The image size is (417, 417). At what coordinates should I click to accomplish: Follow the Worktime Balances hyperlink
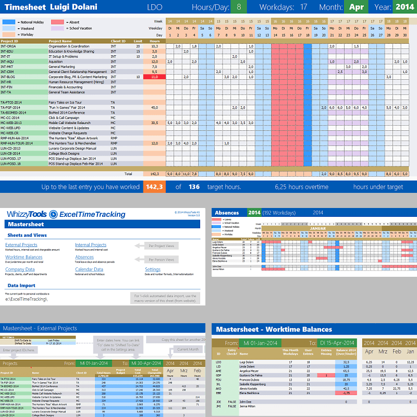click(24, 257)
